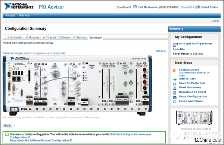Click the Save Configuration floppy disk icon

(175, 97)
